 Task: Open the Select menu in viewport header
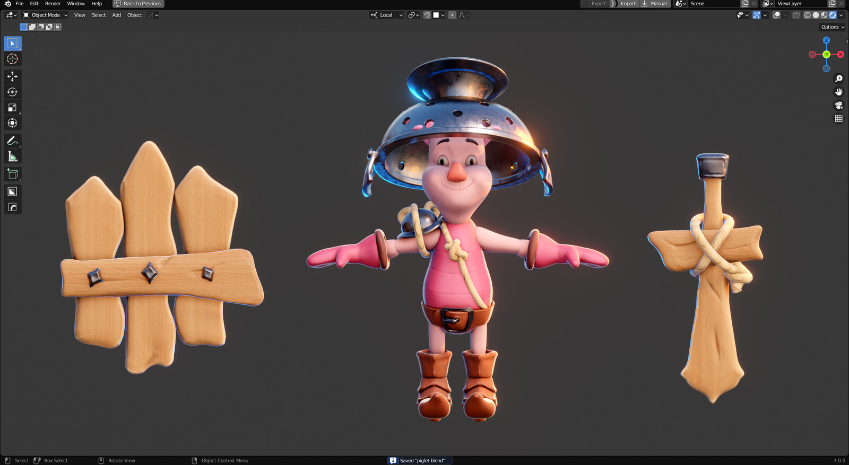(x=99, y=15)
